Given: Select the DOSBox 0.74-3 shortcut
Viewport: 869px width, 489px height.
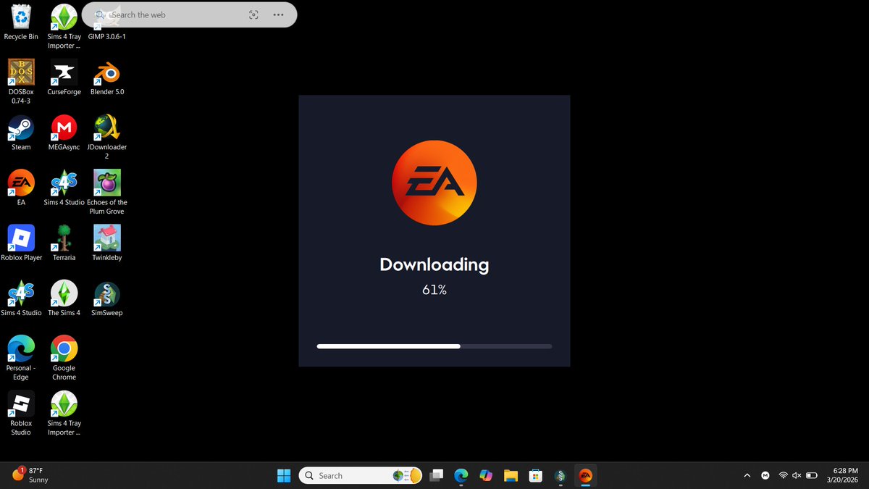Looking at the screenshot, I should (x=21, y=82).
